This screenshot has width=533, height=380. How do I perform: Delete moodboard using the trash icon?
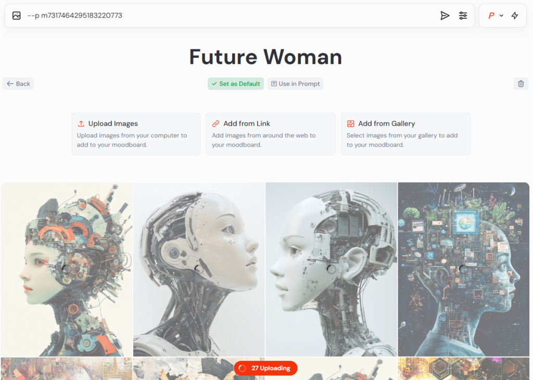coord(521,84)
